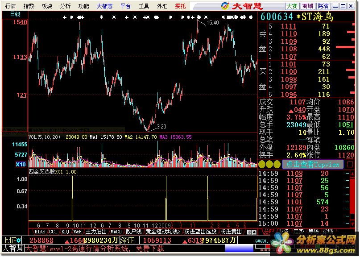This screenshot has height=257, width=360.
Task: Switch to the 粉进黄出 indicator tab
Action: pos(231,232)
